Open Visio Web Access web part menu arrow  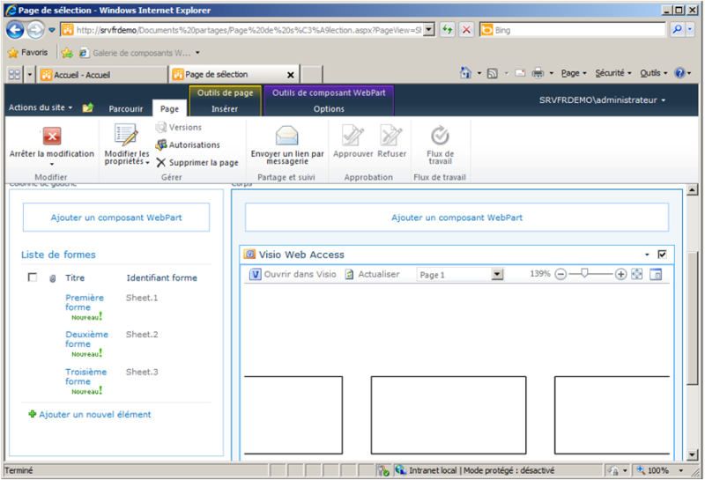pos(647,255)
